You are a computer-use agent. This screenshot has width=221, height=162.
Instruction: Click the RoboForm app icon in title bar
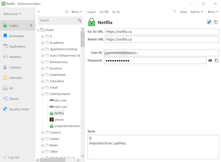tap(4, 4)
